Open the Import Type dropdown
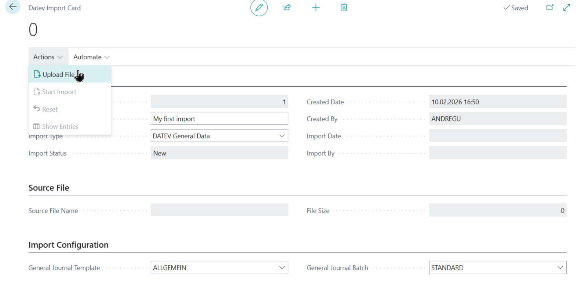The height and width of the screenshot is (281, 585). click(x=282, y=136)
